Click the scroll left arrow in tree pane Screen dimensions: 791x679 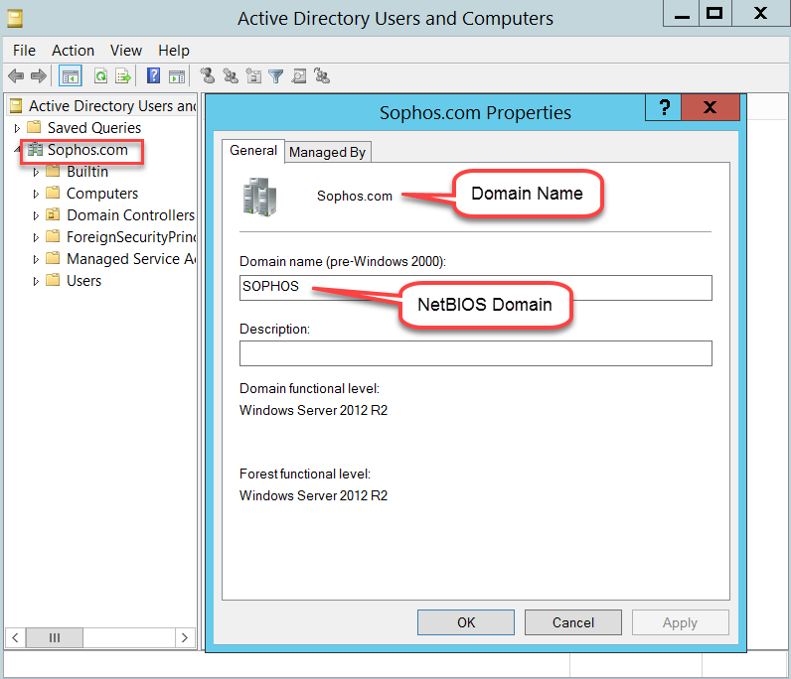15,637
